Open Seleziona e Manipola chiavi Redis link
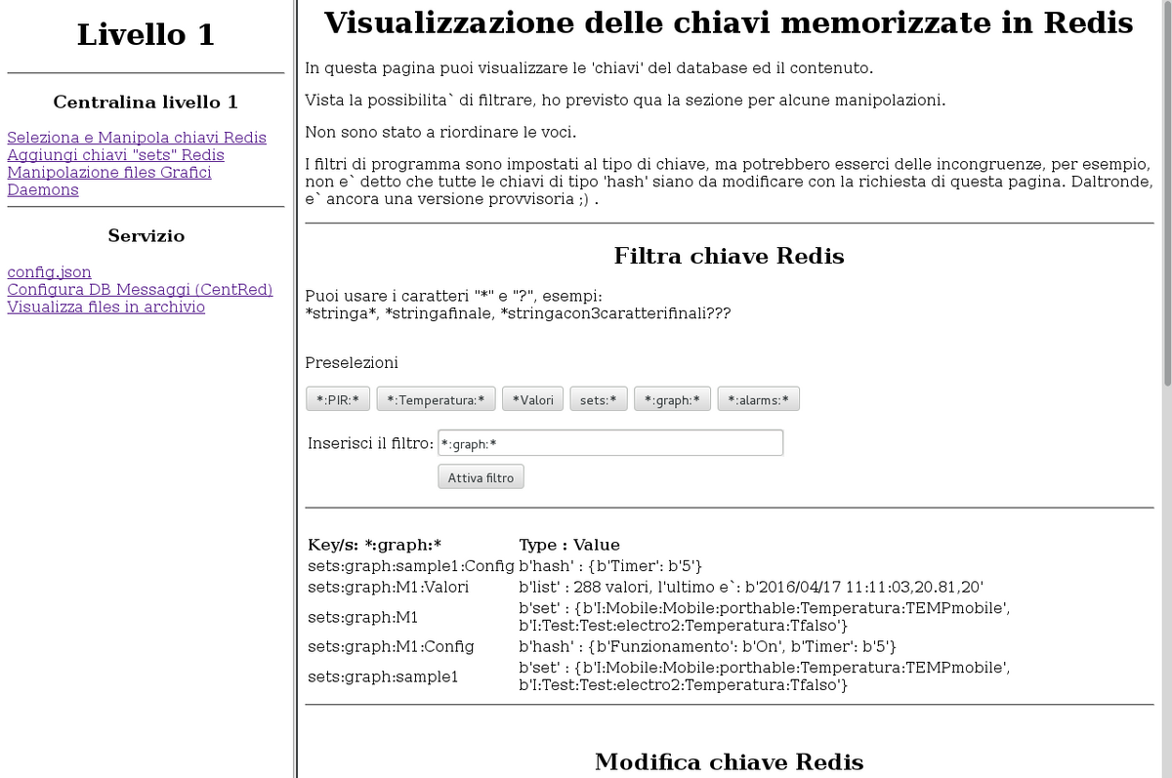 (137, 138)
